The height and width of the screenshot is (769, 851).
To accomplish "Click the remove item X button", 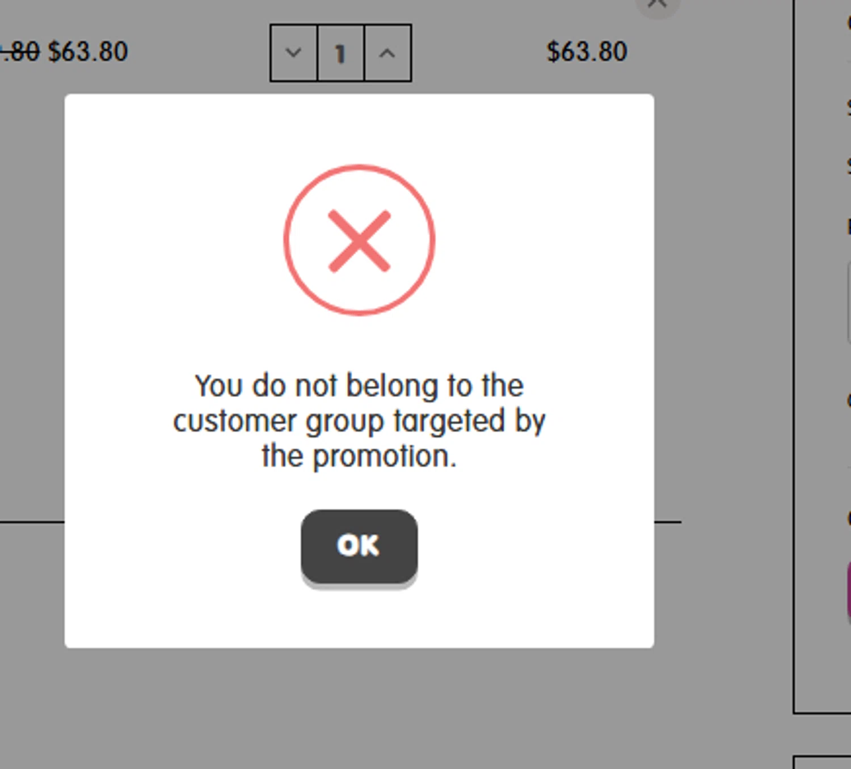I will [x=657, y=5].
